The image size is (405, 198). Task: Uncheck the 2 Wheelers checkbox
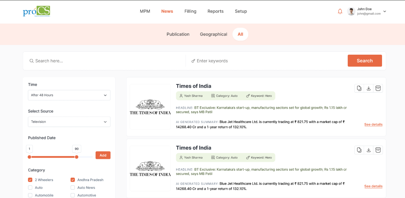30,180
